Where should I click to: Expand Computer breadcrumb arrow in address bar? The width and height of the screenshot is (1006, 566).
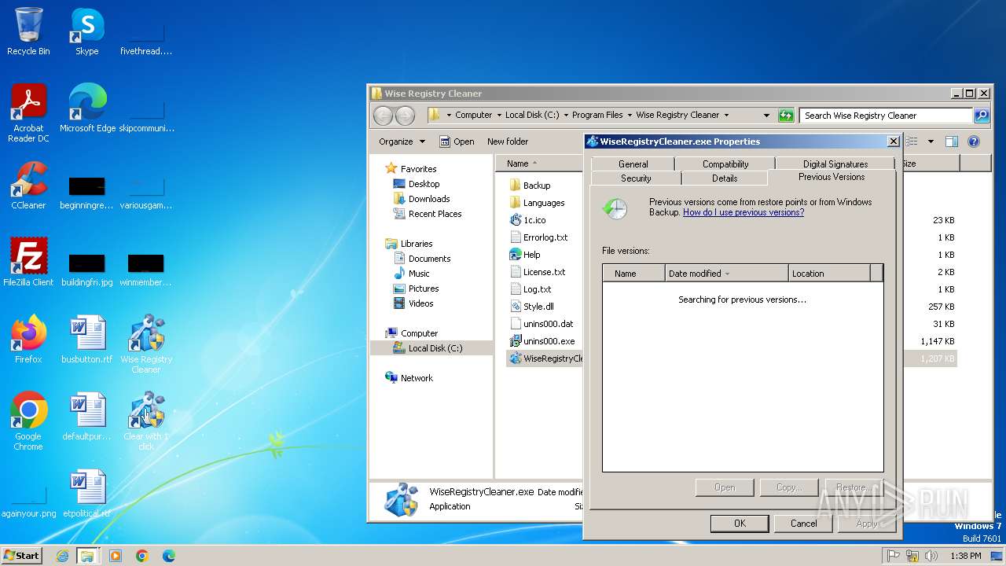499,115
